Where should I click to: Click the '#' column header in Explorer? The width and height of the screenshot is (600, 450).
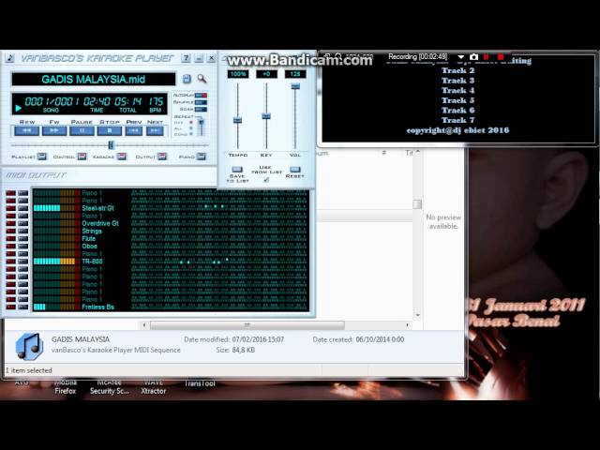383,153
